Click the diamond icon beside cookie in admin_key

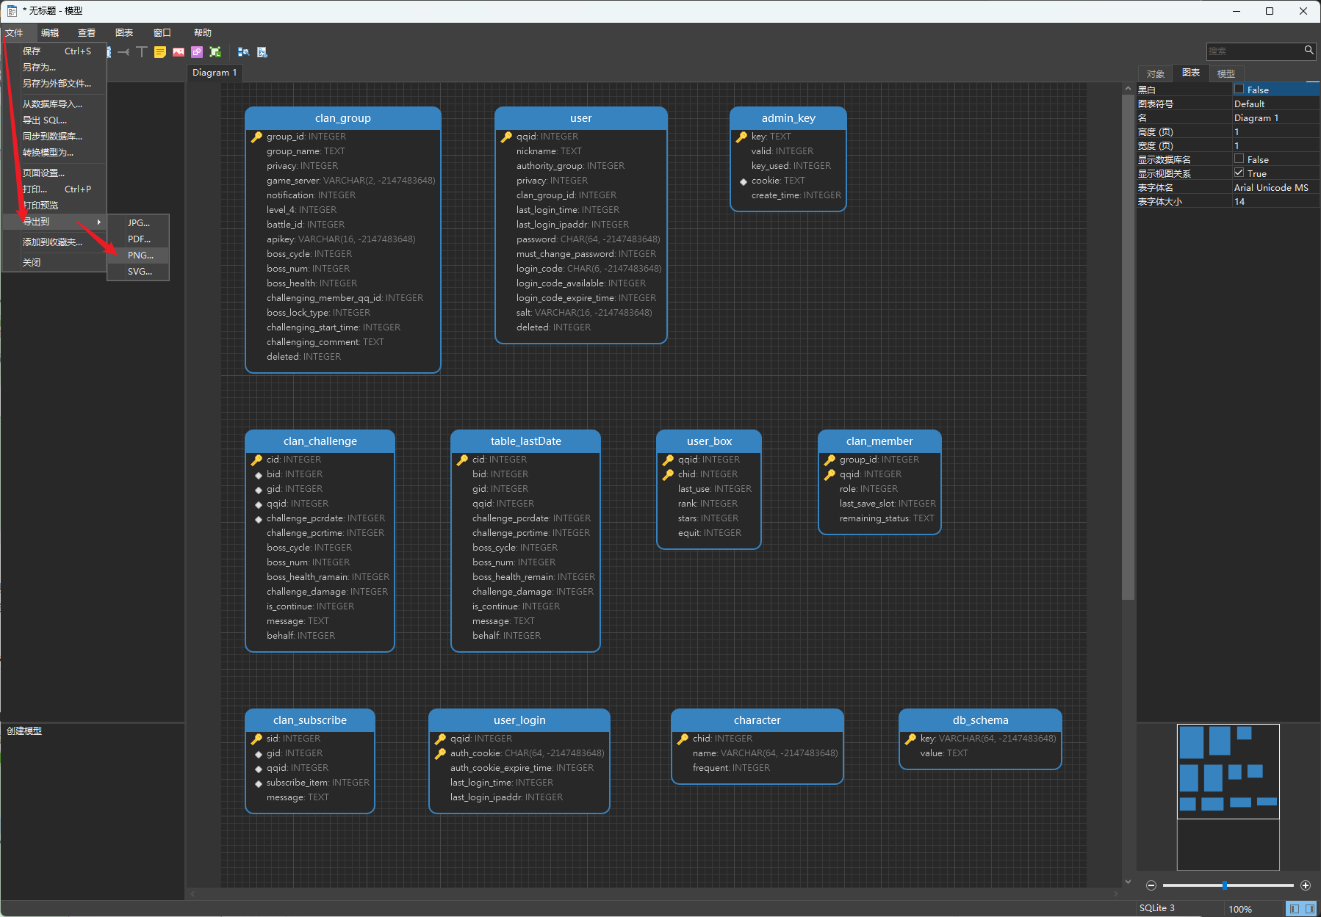coord(744,181)
